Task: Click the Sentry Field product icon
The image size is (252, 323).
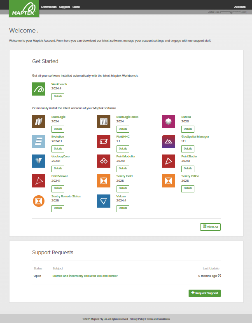Action: pyautogui.click(x=104, y=181)
